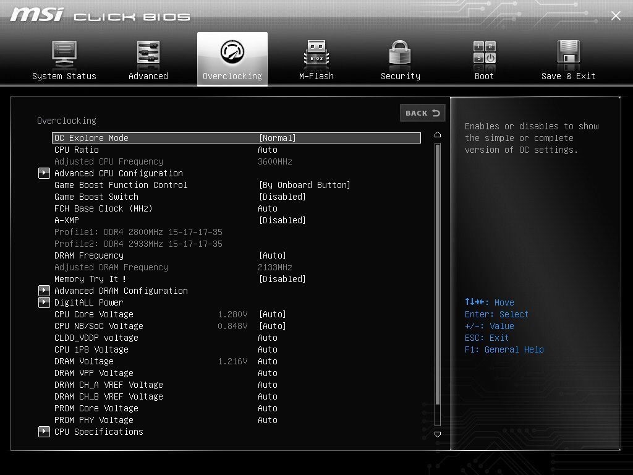Select the OC Explore Mode label
Screen dimensions: 633x475
pos(91,138)
